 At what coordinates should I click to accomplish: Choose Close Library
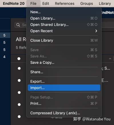[x=64, y=41]
